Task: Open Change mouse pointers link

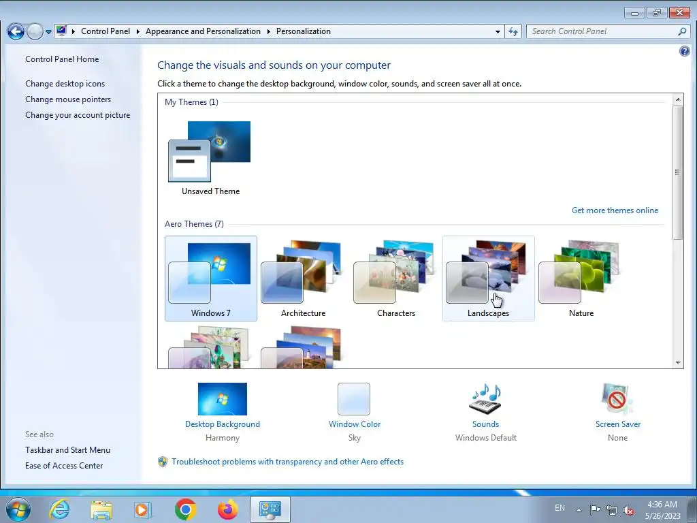Action: pos(68,99)
